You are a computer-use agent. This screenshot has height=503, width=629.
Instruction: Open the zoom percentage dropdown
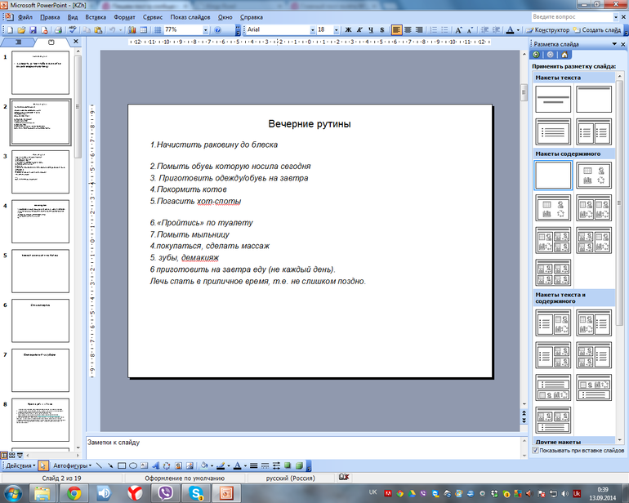click(x=206, y=29)
